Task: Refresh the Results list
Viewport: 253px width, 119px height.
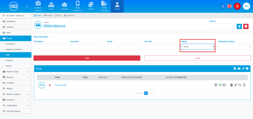Action: 244,69
